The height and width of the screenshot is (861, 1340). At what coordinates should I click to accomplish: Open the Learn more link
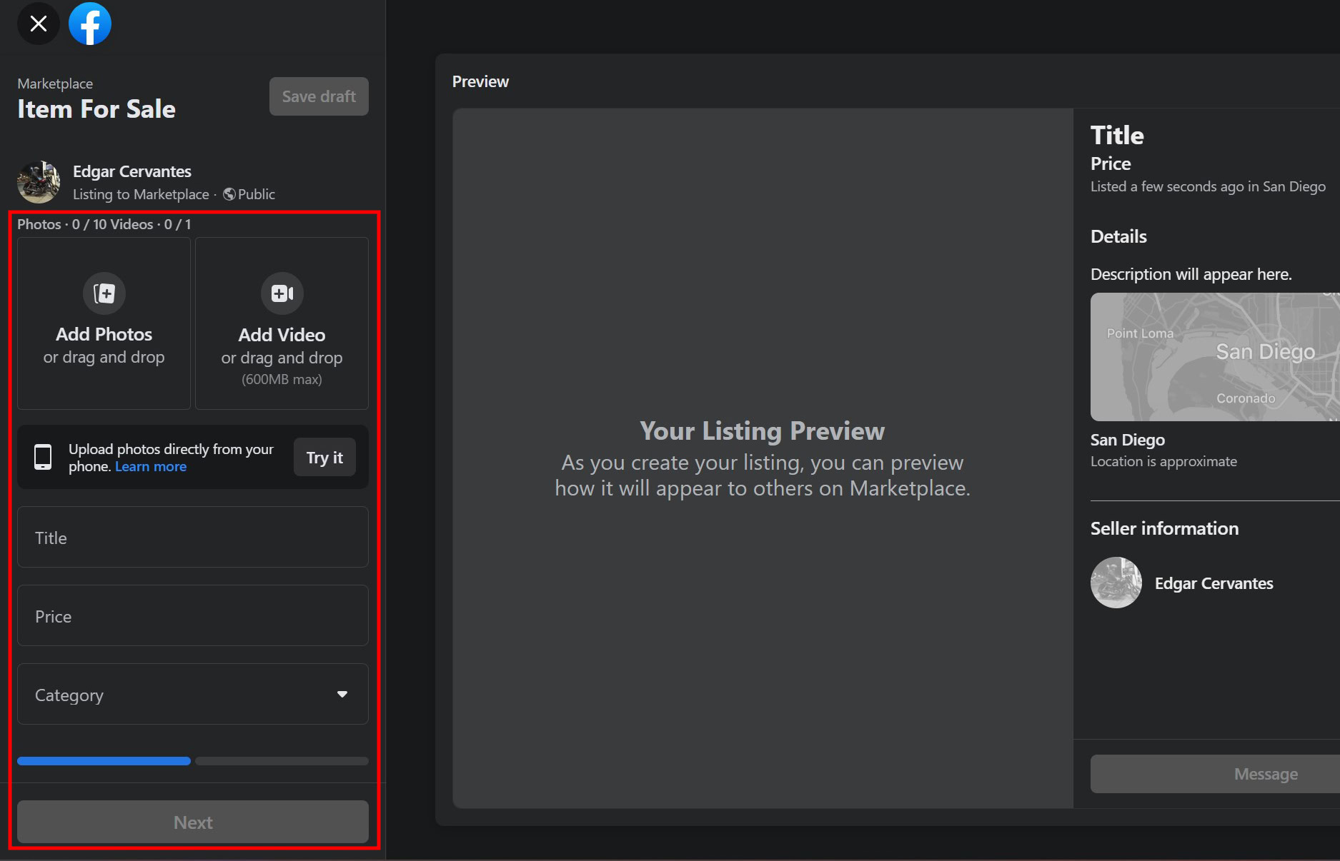[151, 466]
